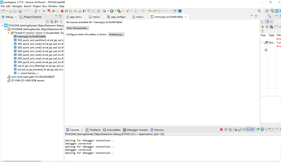Screen dimensions: 281x162
Task: Switch to the C/C++ perspective icon
Action: click(272, 11)
